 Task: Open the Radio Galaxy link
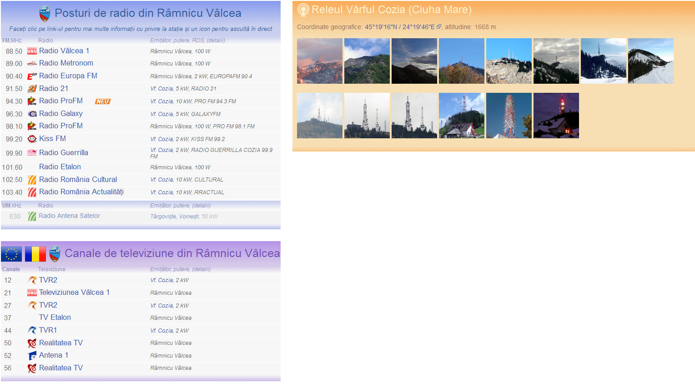(61, 113)
